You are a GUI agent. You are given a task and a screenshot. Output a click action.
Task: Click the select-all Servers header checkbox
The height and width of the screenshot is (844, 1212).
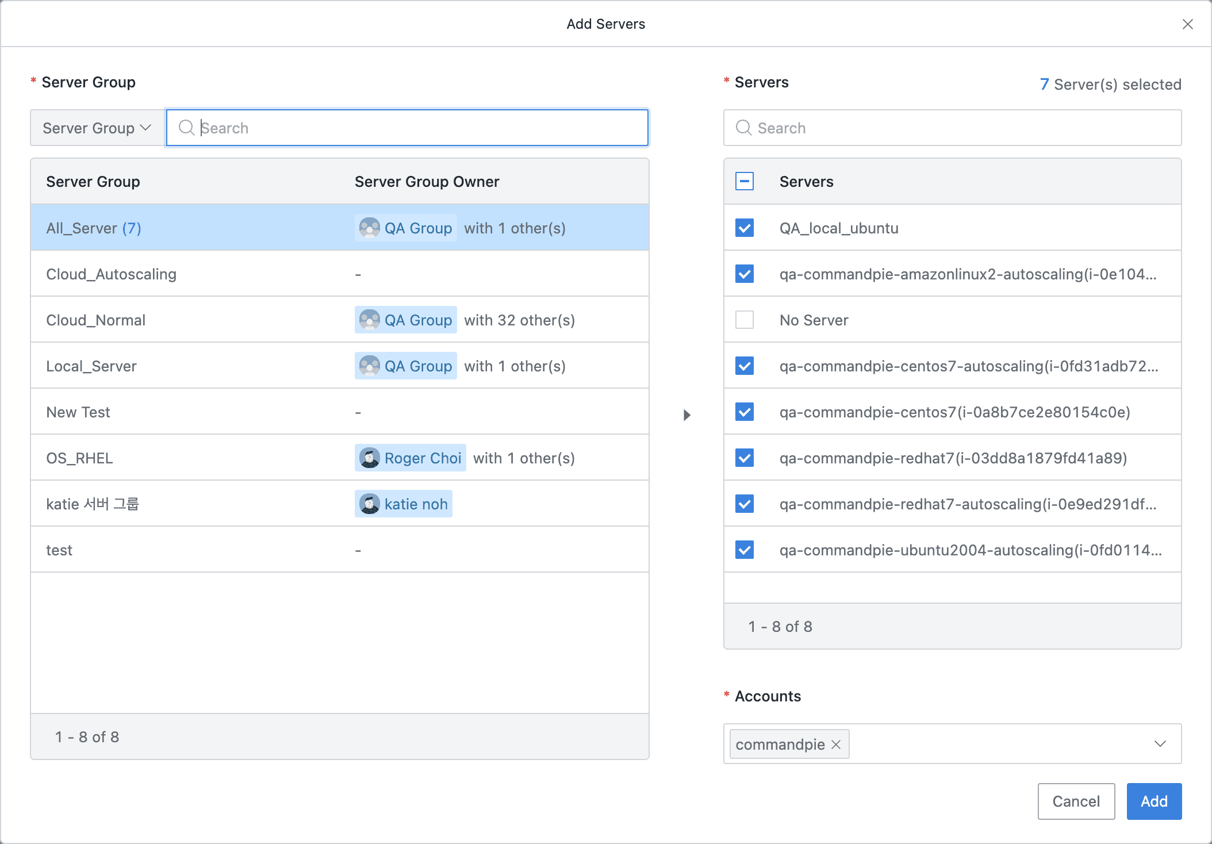[744, 181]
